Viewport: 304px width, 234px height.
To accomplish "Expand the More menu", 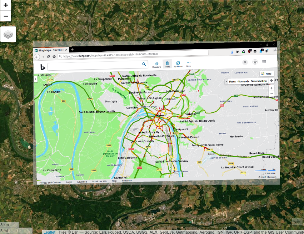I will (x=189, y=64).
